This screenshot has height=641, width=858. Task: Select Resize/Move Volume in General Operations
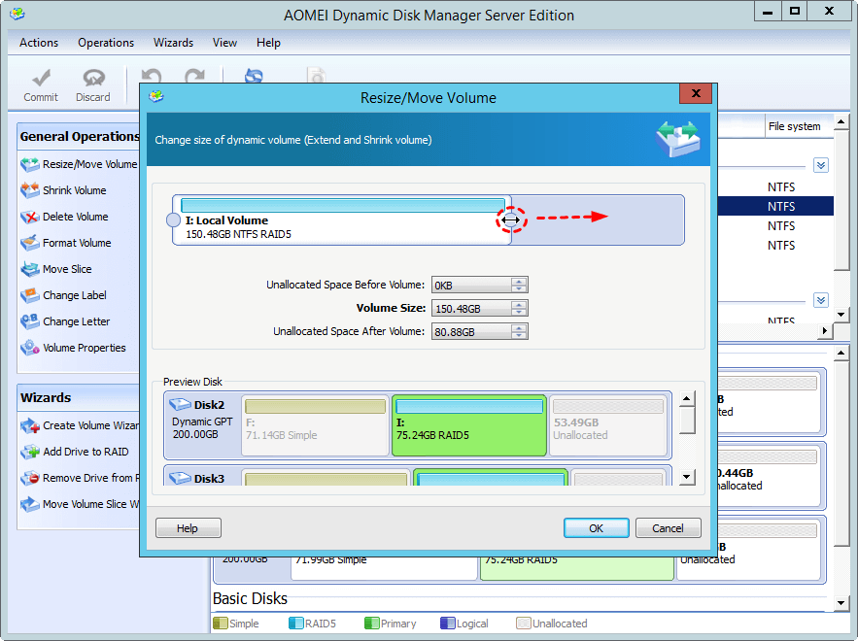click(x=79, y=164)
